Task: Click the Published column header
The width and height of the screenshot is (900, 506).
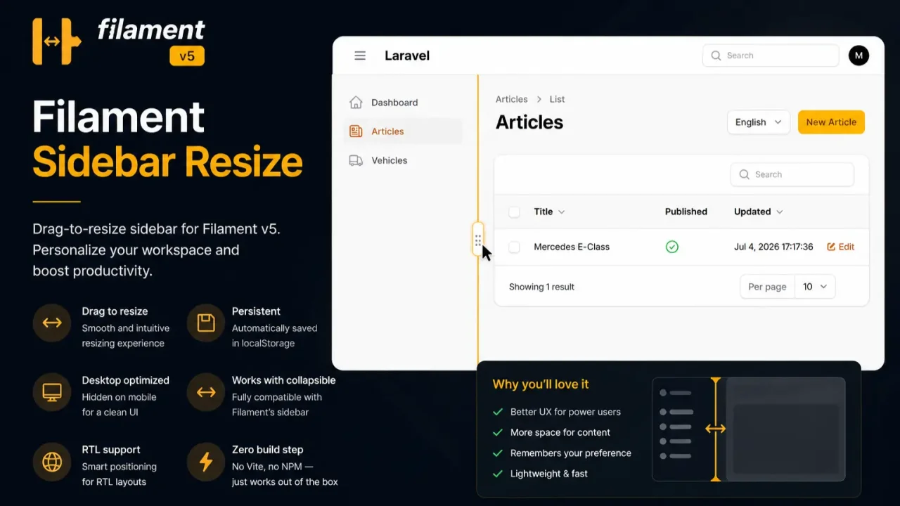Action: click(x=686, y=212)
